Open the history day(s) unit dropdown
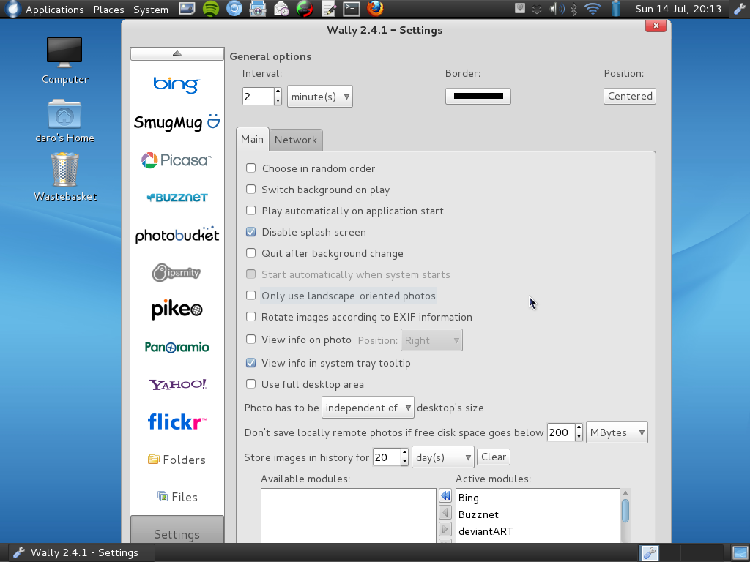 (443, 457)
